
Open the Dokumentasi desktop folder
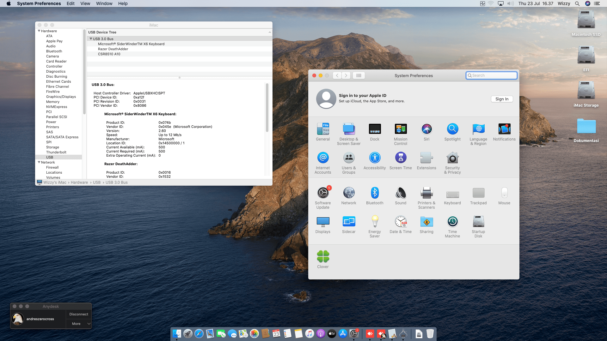coord(586,130)
